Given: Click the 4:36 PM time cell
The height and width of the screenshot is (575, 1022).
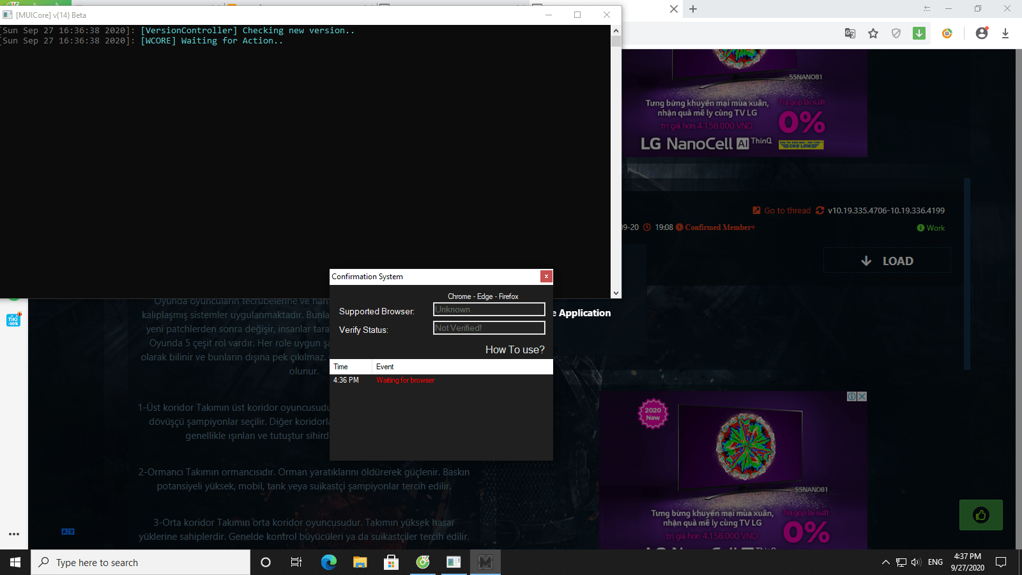Looking at the screenshot, I should click(x=346, y=380).
